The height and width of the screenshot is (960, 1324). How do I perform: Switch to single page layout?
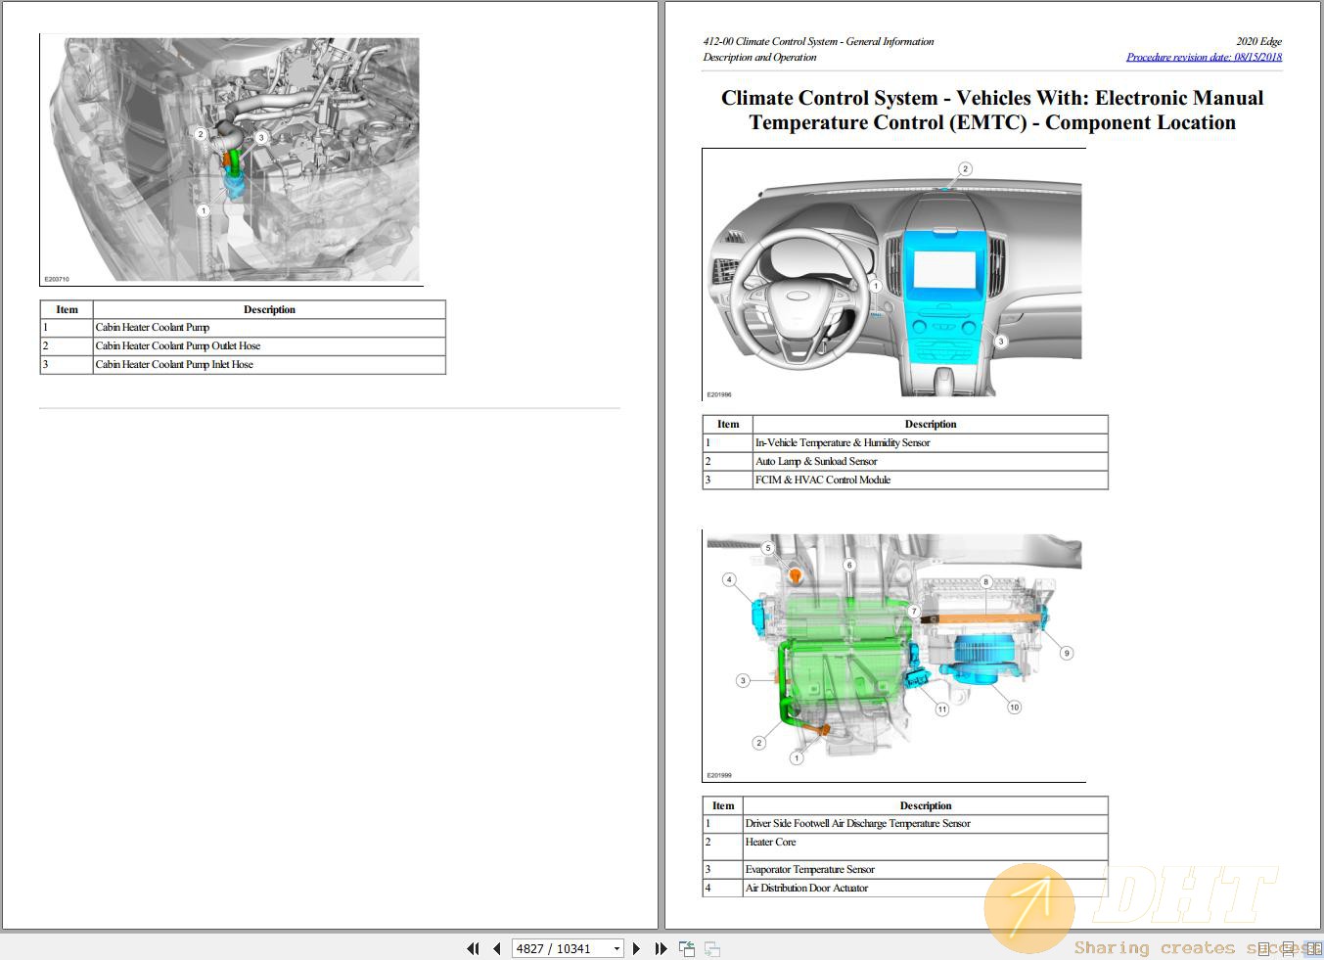point(1264,948)
